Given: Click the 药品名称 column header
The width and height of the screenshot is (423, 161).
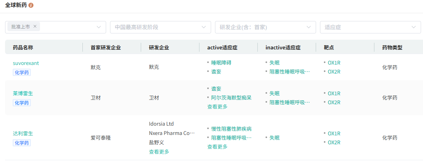Looking at the screenshot, I should click(23, 47).
